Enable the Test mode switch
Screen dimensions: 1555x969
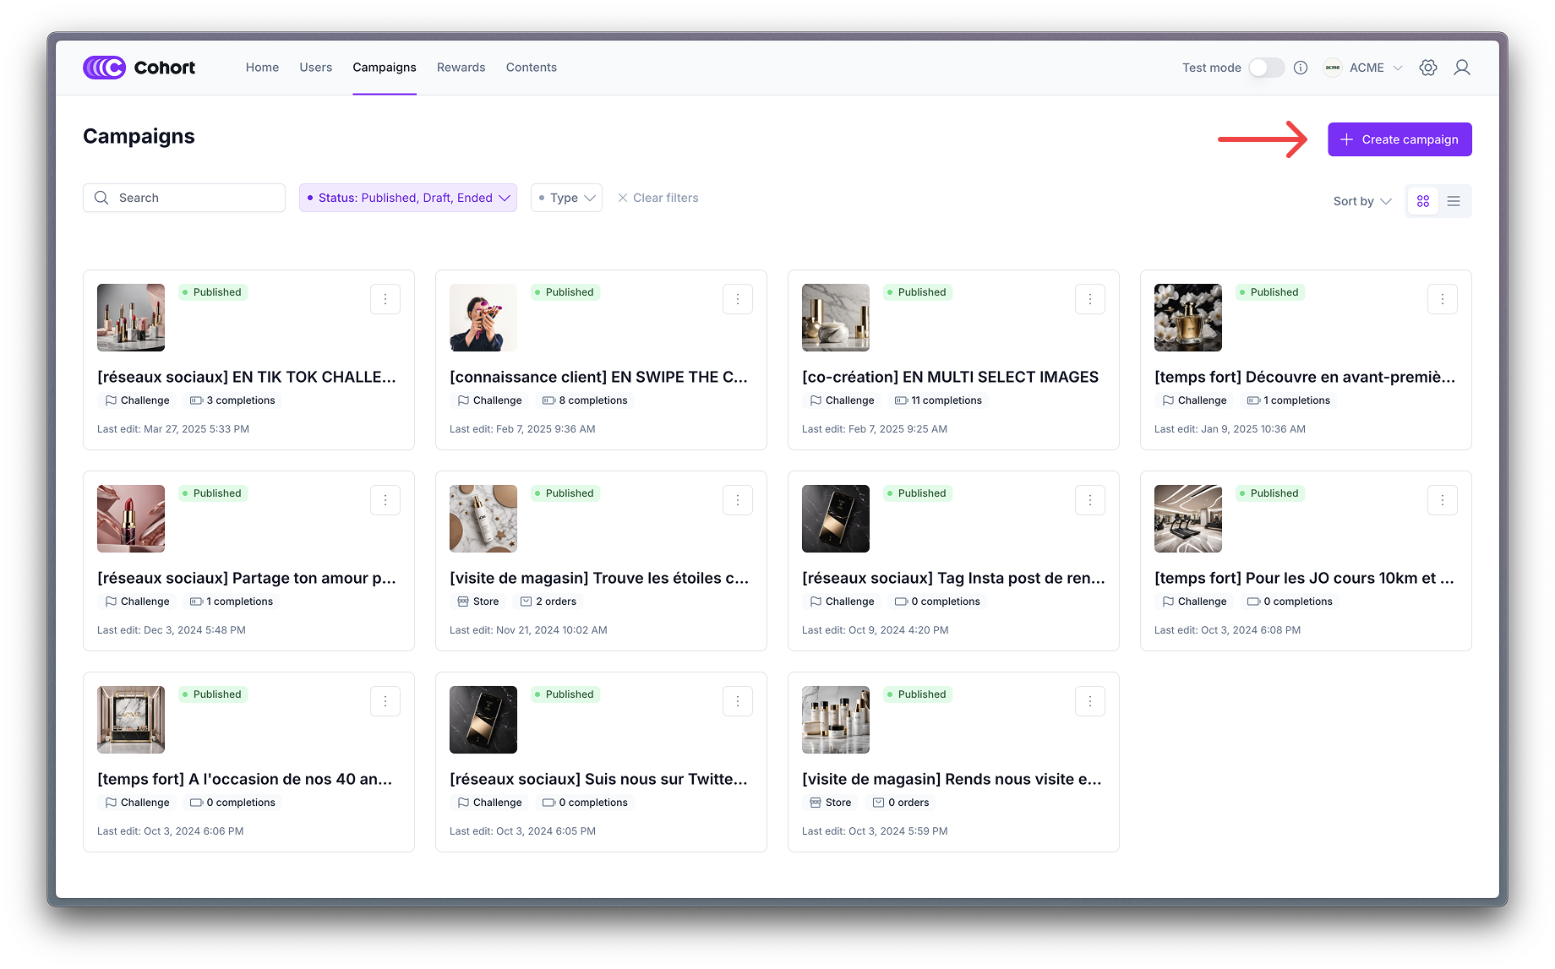1266,68
